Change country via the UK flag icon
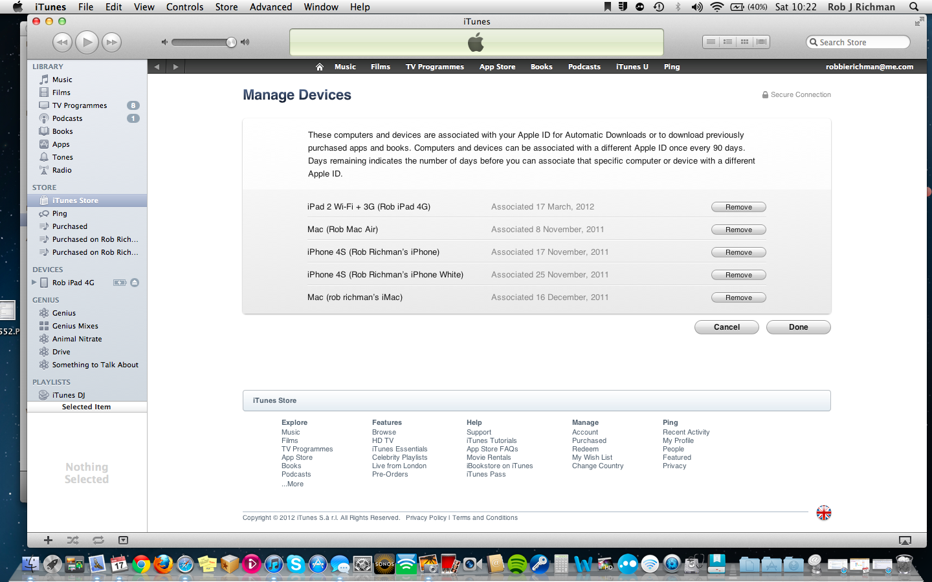Image resolution: width=932 pixels, height=582 pixels. tap(824, 513)
